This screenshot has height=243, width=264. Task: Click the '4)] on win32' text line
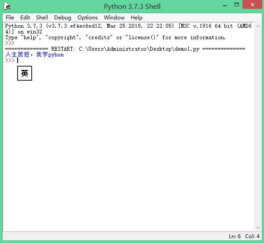click(x=24, y=32)
